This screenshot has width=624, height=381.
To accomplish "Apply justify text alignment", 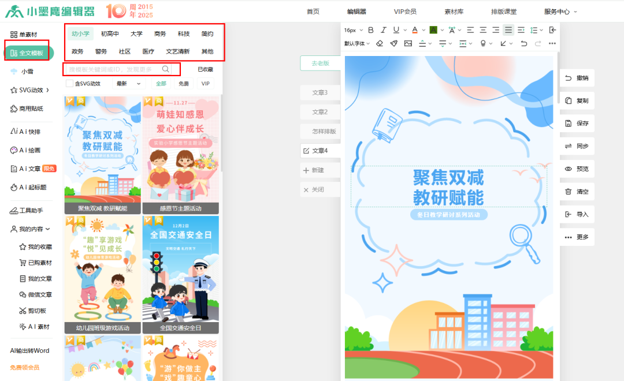I will tap(508, 30).
